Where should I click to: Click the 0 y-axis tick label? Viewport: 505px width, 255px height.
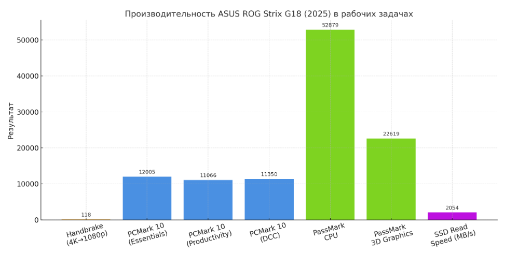pyautogui.click(x=36, y=220)
